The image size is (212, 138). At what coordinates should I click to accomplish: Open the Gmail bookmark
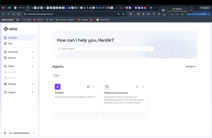click(27, 20)
